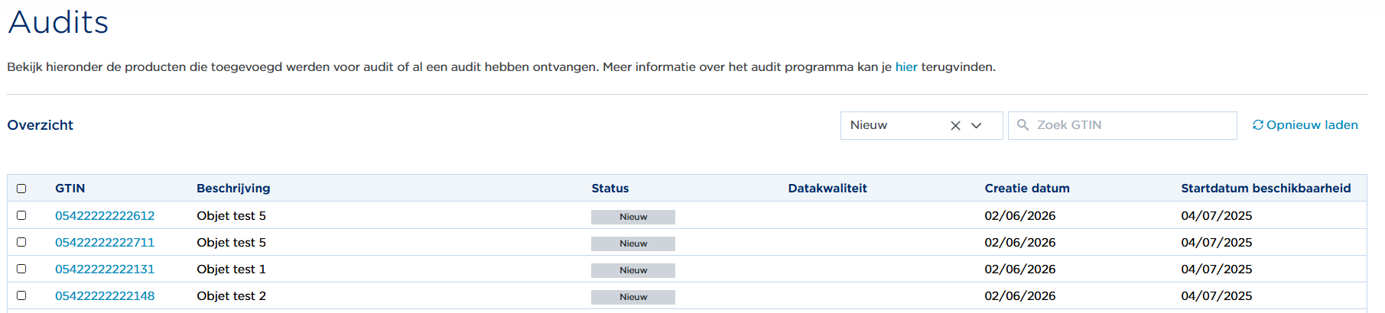1385x313 pixels.
Task: Click the Nieuw badge in row 05422222222131
Action: click(x=633, y=270)
